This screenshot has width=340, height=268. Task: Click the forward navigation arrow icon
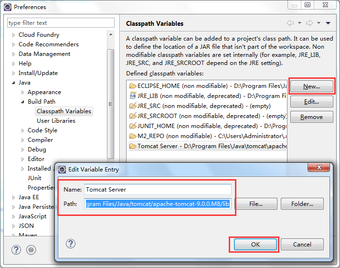pos(309,23)
